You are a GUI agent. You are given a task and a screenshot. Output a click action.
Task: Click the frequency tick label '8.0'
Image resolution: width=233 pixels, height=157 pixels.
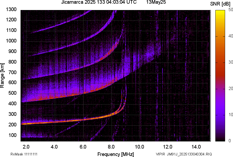[111, 147]
